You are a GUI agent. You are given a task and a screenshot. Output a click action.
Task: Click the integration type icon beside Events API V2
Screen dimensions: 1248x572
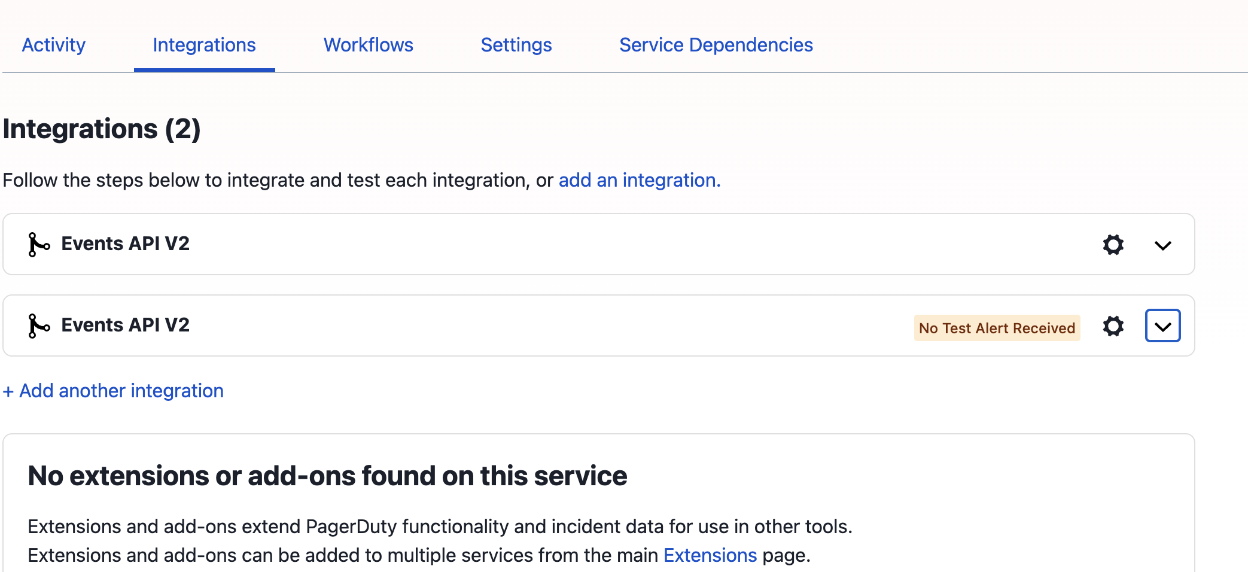click(38, 244)
